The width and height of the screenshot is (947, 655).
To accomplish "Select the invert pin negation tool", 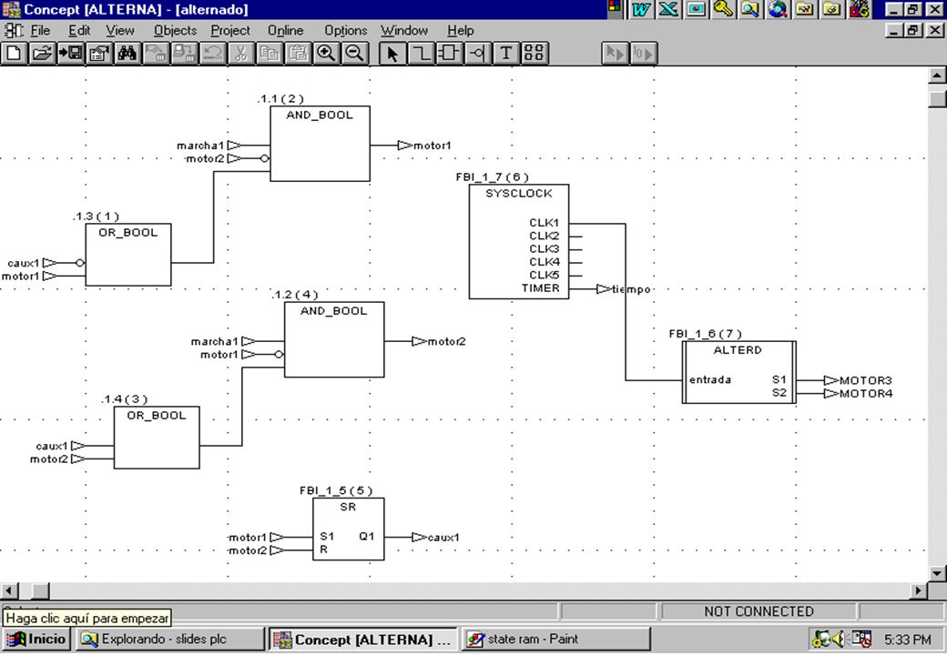I will tap(477, 53).
